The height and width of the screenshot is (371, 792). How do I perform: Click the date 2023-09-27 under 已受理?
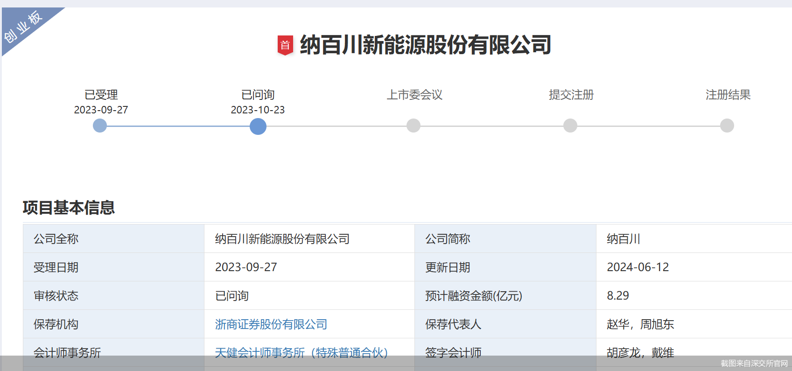tap(101, 110)
